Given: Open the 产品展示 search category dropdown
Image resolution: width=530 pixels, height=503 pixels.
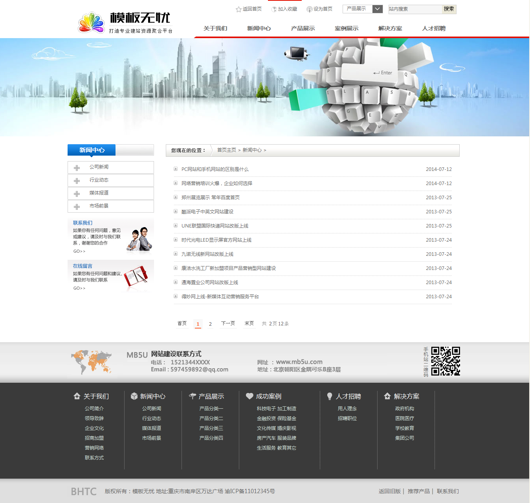Looking at the screenshot, I should pyautogui.click(x=377, y=9).
